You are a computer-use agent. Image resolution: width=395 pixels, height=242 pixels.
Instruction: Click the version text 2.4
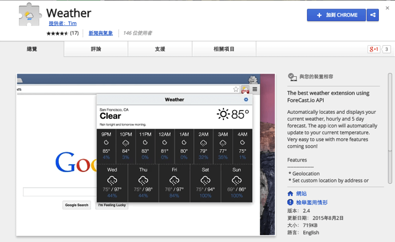coord(306,211)
